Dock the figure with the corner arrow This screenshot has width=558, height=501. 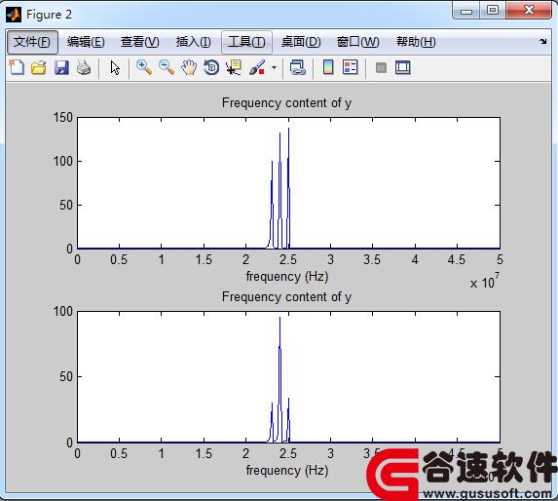pyautogui.click(x=542, y=42)
